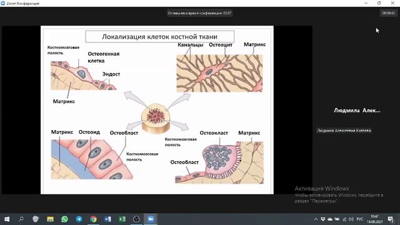
Task: Click the central bone cross-section image
Action: [x=156, y=118]
